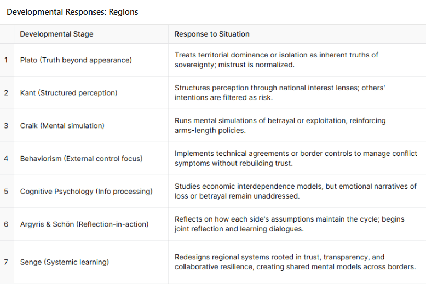This screenshot has height=284, width=426.
Task: Select the 'Kant (Structured perception)' cell
Action: 68,93
